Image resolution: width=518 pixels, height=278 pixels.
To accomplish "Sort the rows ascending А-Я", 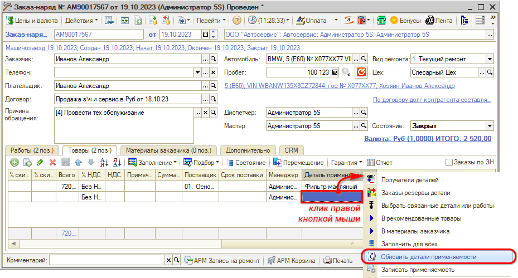I will 104,163.
